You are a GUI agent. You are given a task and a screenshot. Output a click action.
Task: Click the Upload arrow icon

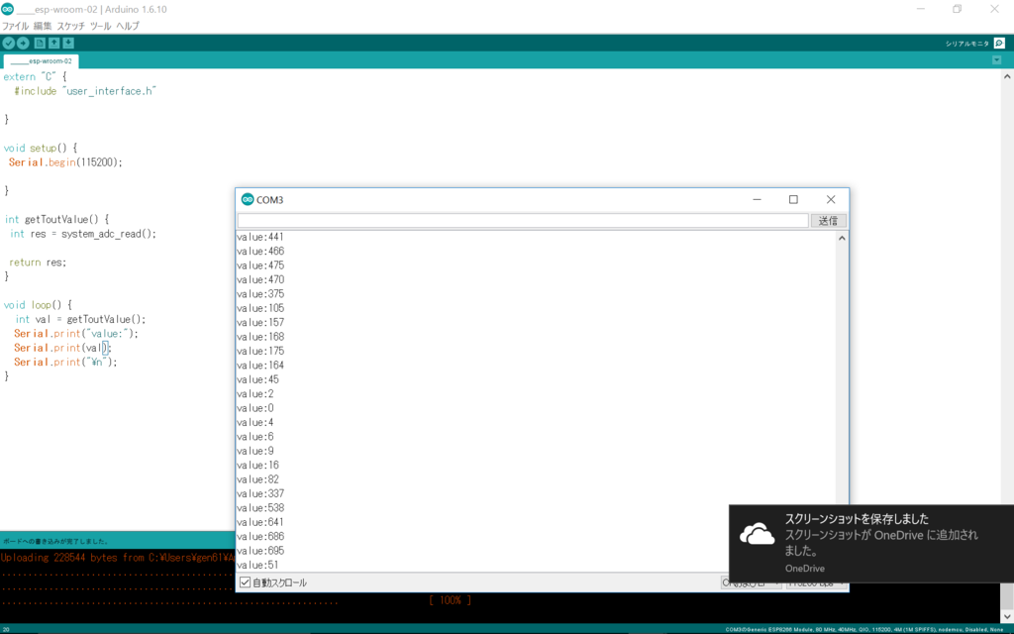click(x=23, y=44)
